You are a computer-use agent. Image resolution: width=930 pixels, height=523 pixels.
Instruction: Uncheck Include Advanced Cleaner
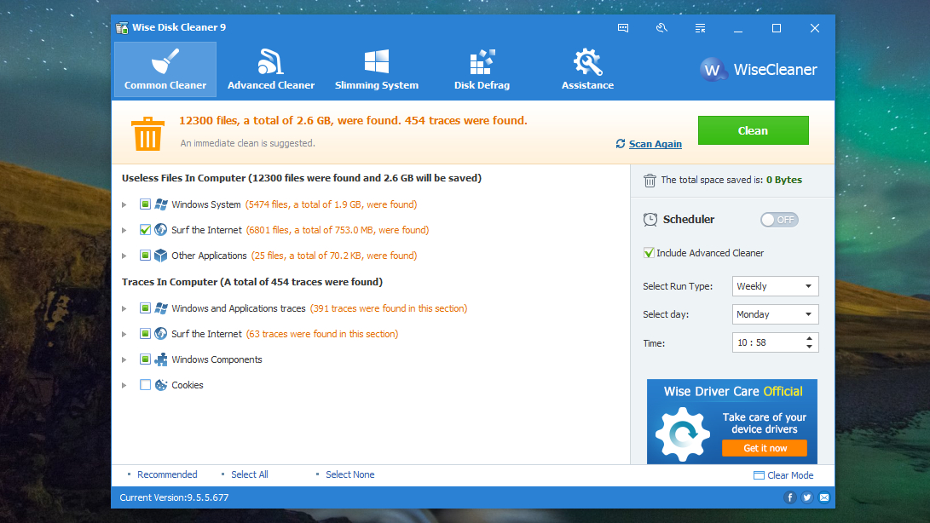click(649, 253)
